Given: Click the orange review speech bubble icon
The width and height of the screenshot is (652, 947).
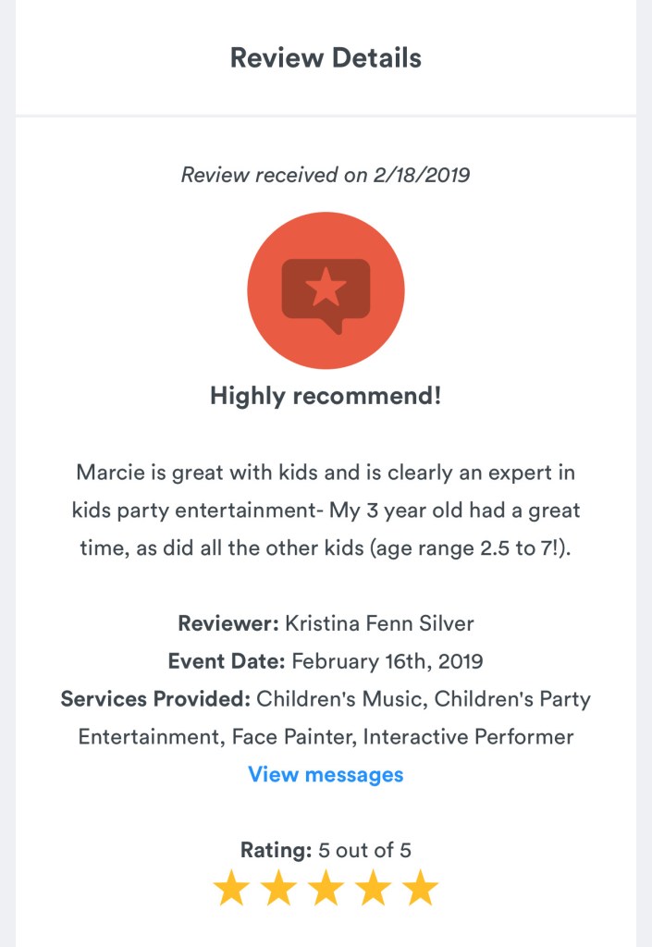Looking at the screenshot, I should click(326, 290).
